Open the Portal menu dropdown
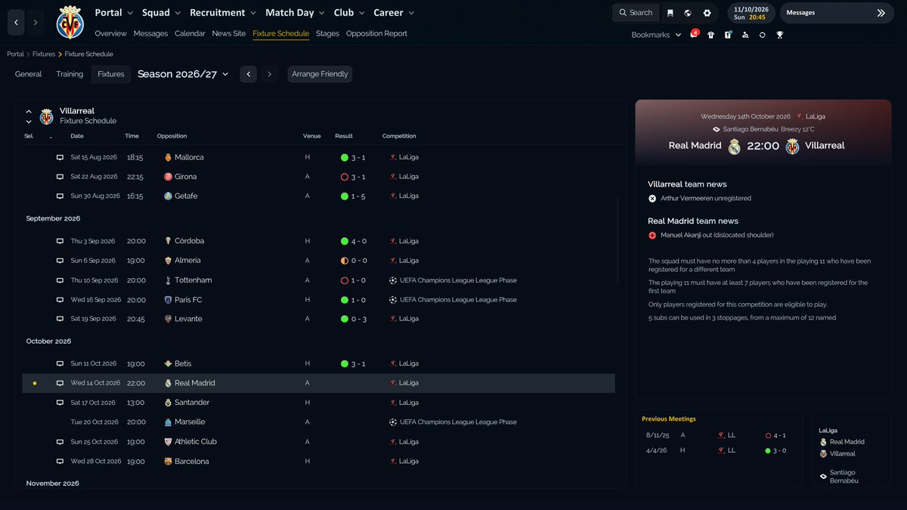 point(114,13)
